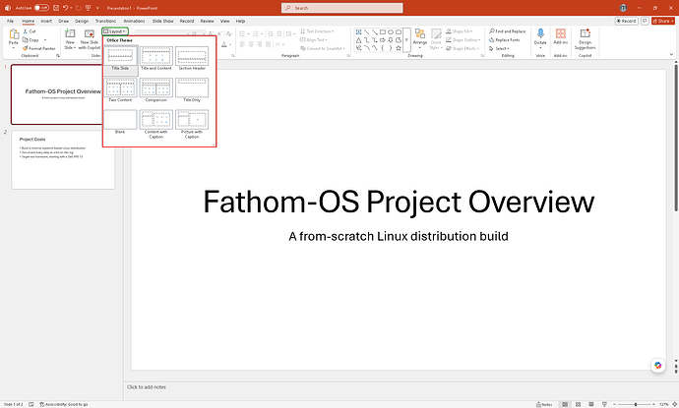The height and width of the screenshot is (408, 679).
Task: Open the Copy dropdown arrow
Action: coord(45,39)
